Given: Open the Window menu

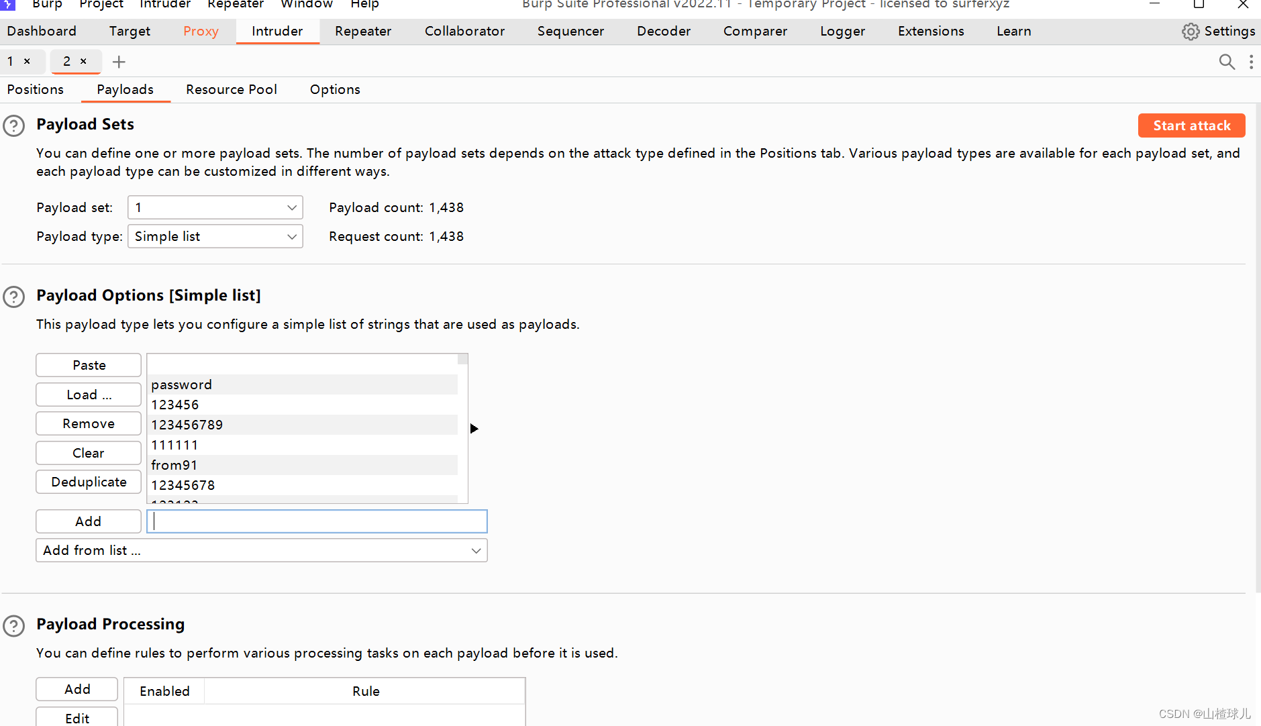Looking at the screenshot, I should (x=307, y=4).
